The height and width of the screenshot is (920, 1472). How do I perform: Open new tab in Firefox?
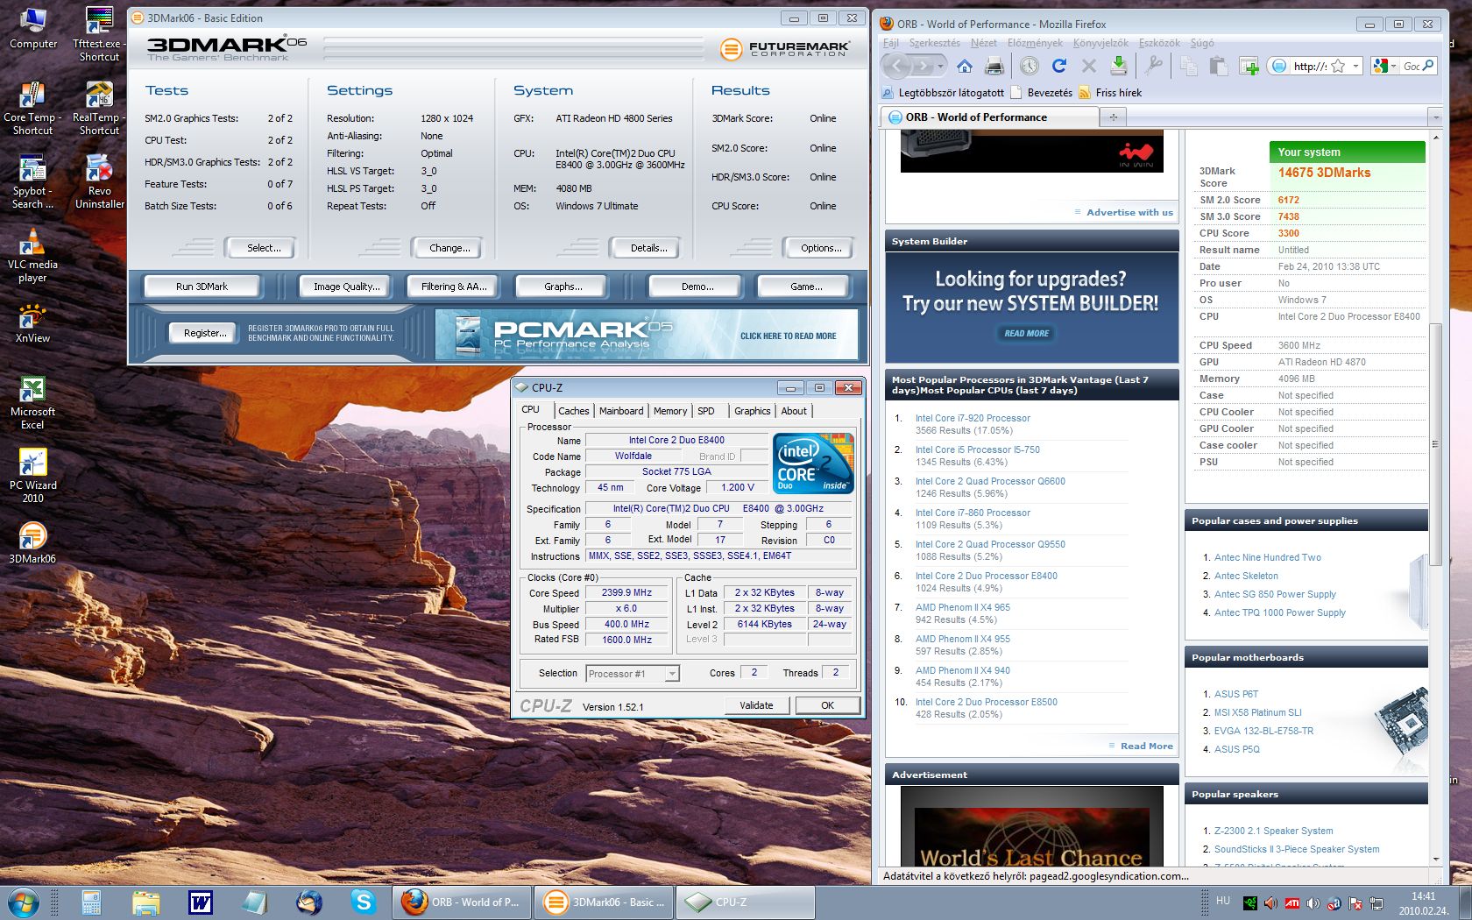1114,117
